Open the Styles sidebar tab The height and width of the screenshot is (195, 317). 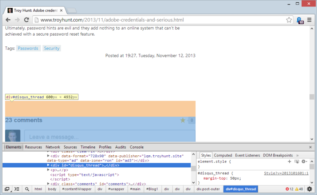(206, 155)
